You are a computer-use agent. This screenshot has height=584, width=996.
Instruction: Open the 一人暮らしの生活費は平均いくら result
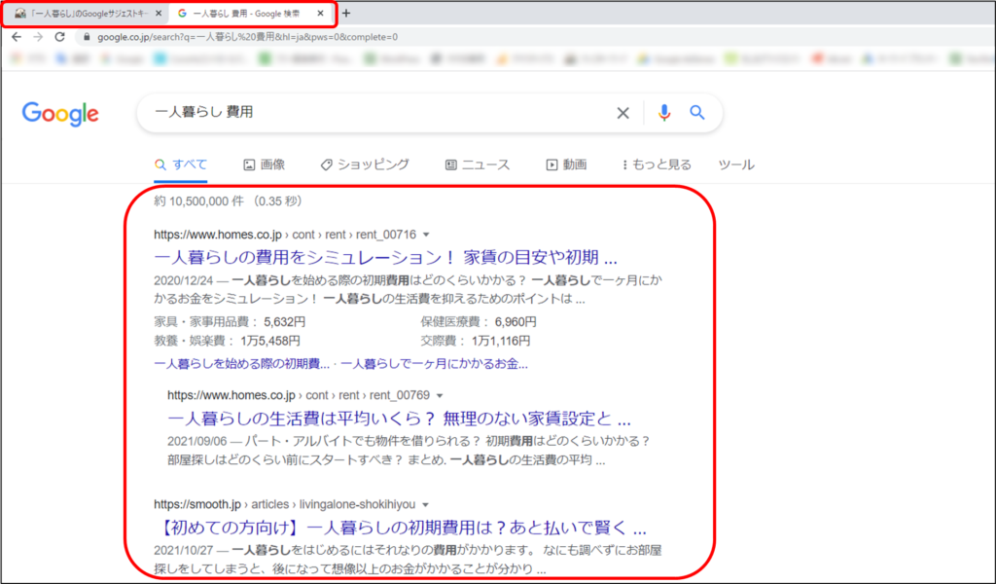point(399,419)
